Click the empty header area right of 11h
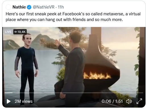Viewport: 146px width, 109px height. tap(104, 7)
